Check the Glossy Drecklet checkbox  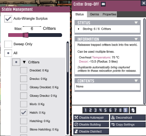(x=23, y=87)
